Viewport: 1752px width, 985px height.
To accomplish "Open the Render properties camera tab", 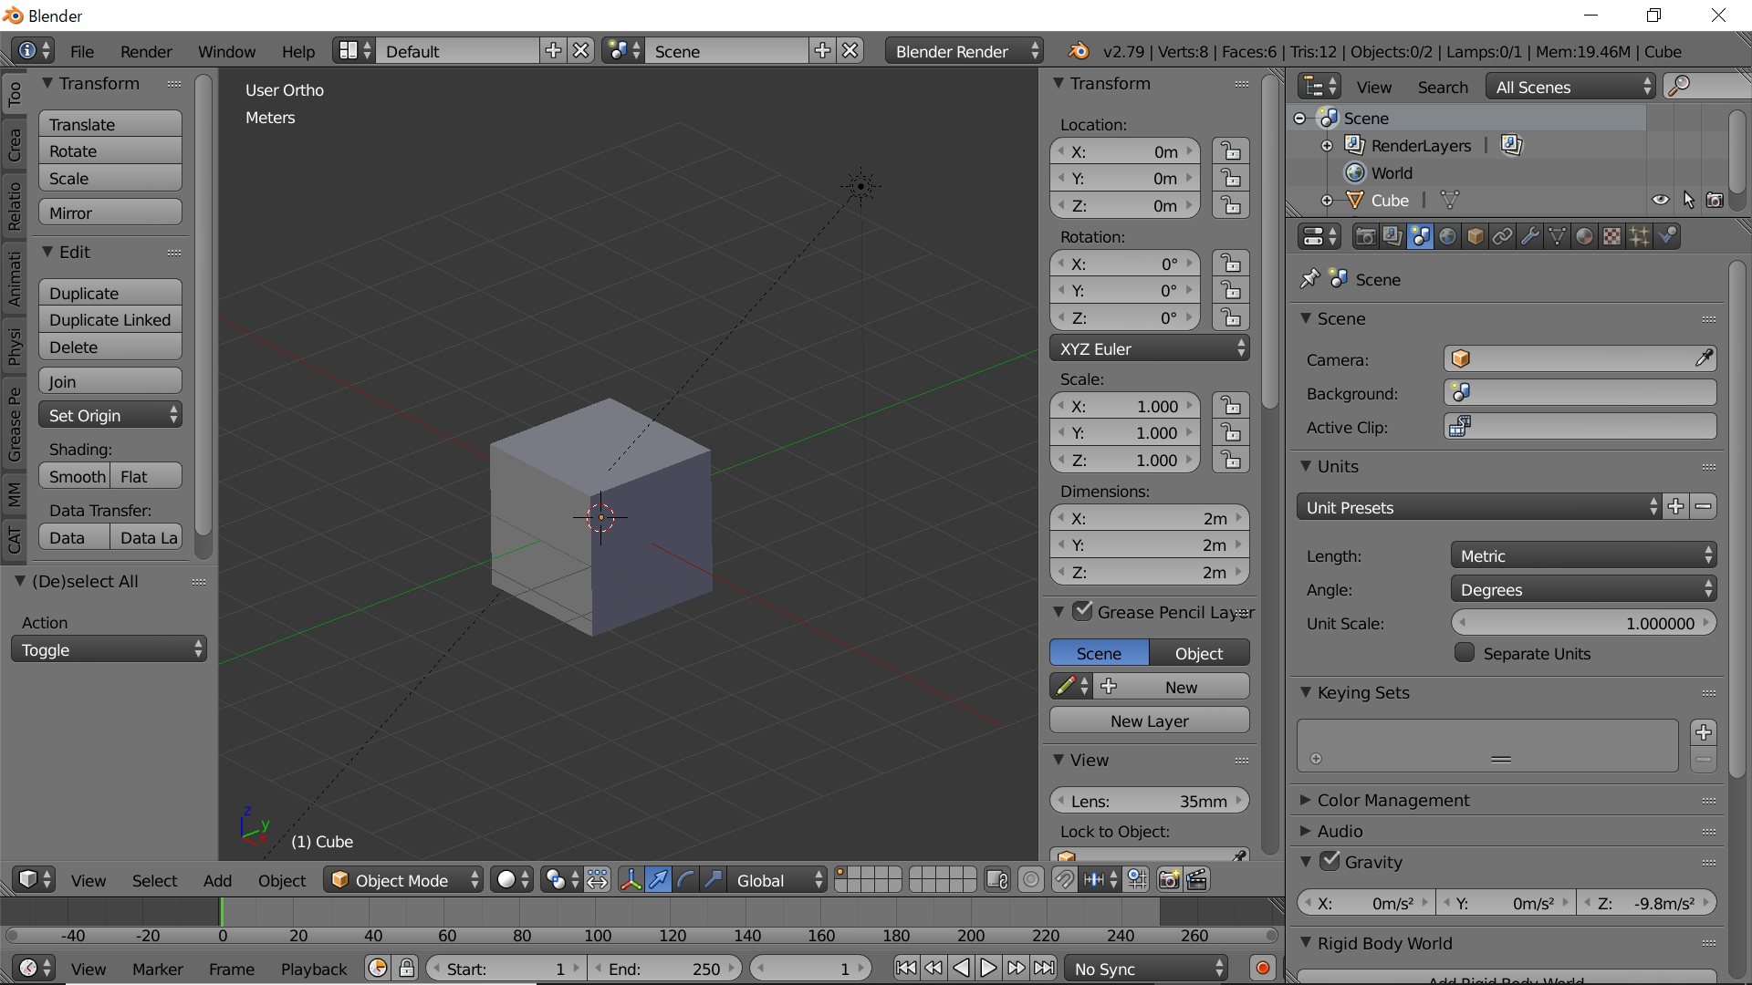I will click(x=1365, y=237).
